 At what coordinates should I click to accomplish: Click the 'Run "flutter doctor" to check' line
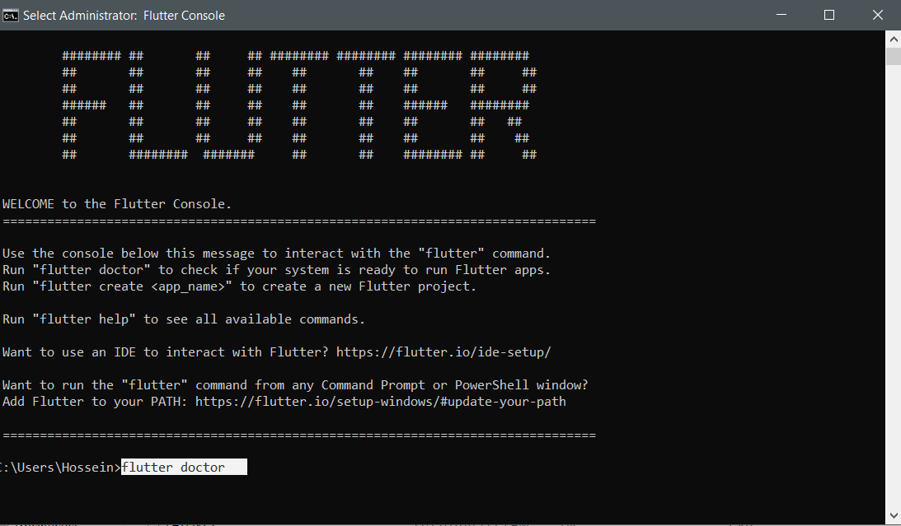(x=276, y=270)
